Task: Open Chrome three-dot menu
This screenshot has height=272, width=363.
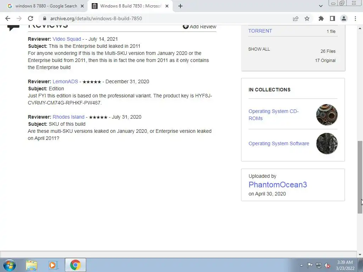Action: click(355, 18)
